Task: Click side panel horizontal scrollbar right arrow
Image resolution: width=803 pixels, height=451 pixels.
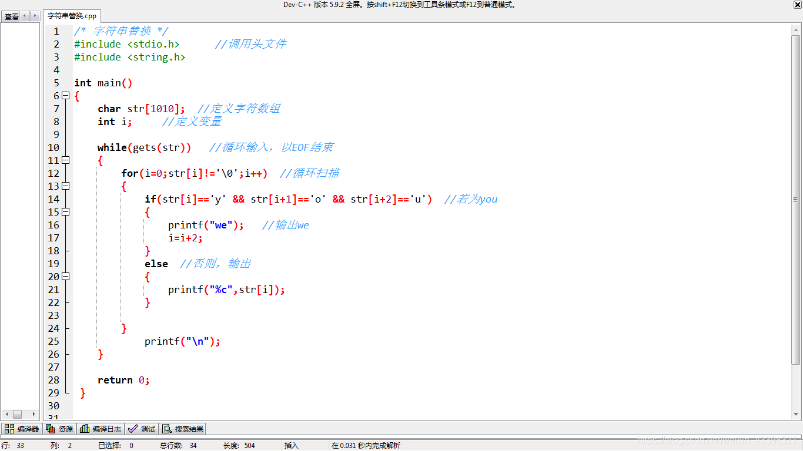Action: pyautogui.click(x=34, y=415)
